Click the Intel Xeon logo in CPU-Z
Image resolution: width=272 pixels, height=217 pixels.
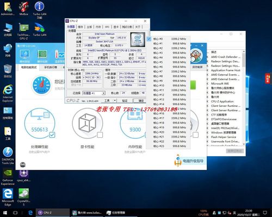[138, 40]
